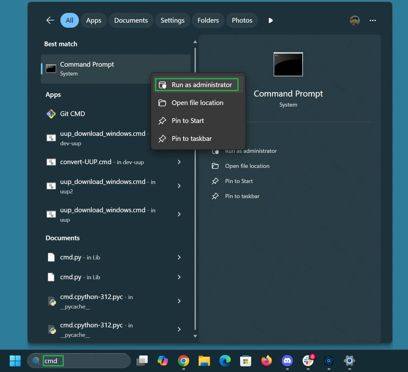
Task: Click Pin to Start in right pane
Action: click(x=239, y=181)
